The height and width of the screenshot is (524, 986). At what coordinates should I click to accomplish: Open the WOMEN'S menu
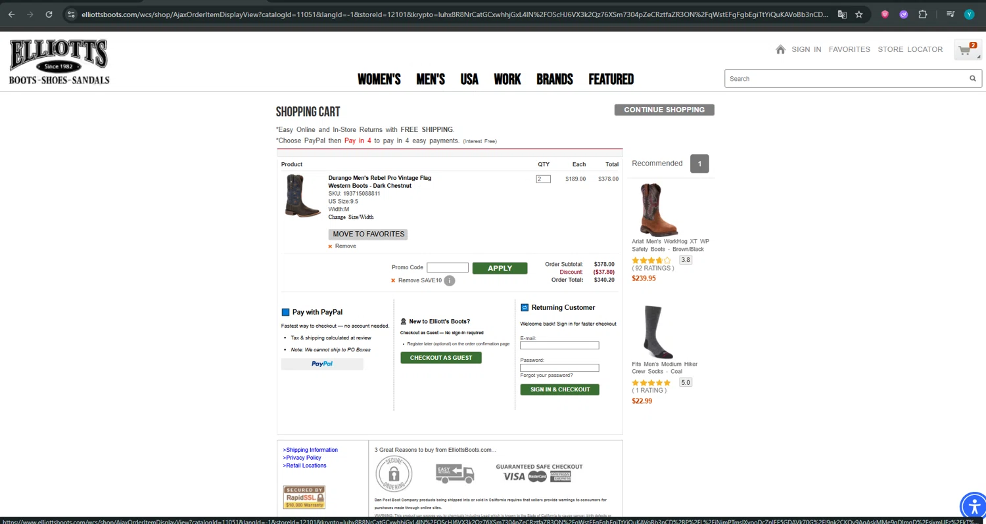379,79
